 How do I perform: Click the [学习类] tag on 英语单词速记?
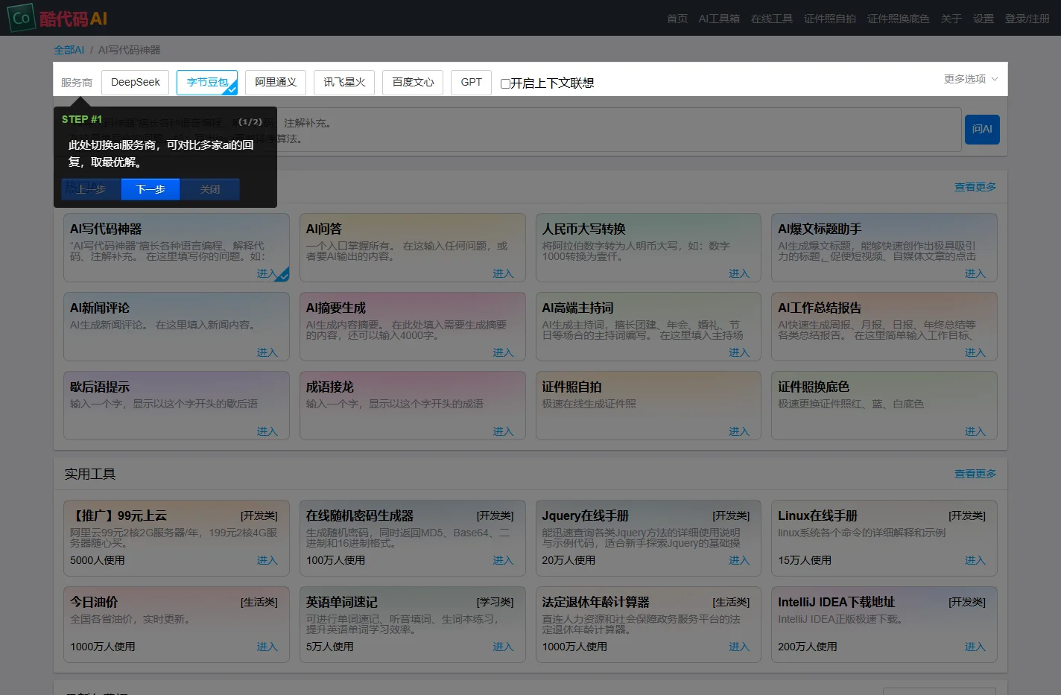click(495, 602)
